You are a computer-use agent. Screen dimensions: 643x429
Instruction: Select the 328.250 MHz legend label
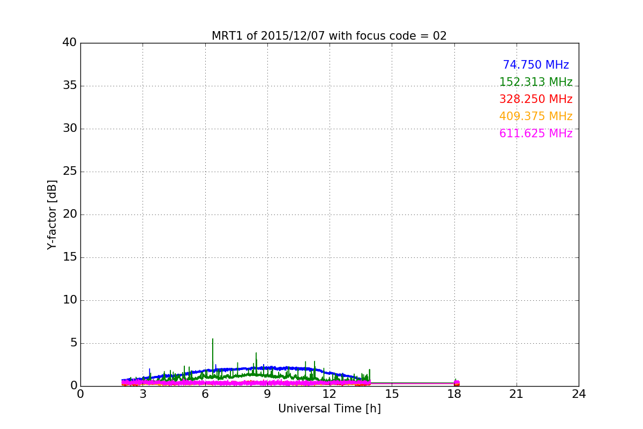tap(536, 99)
